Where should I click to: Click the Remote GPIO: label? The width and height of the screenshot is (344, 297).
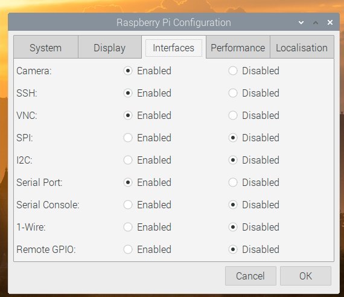46,249
